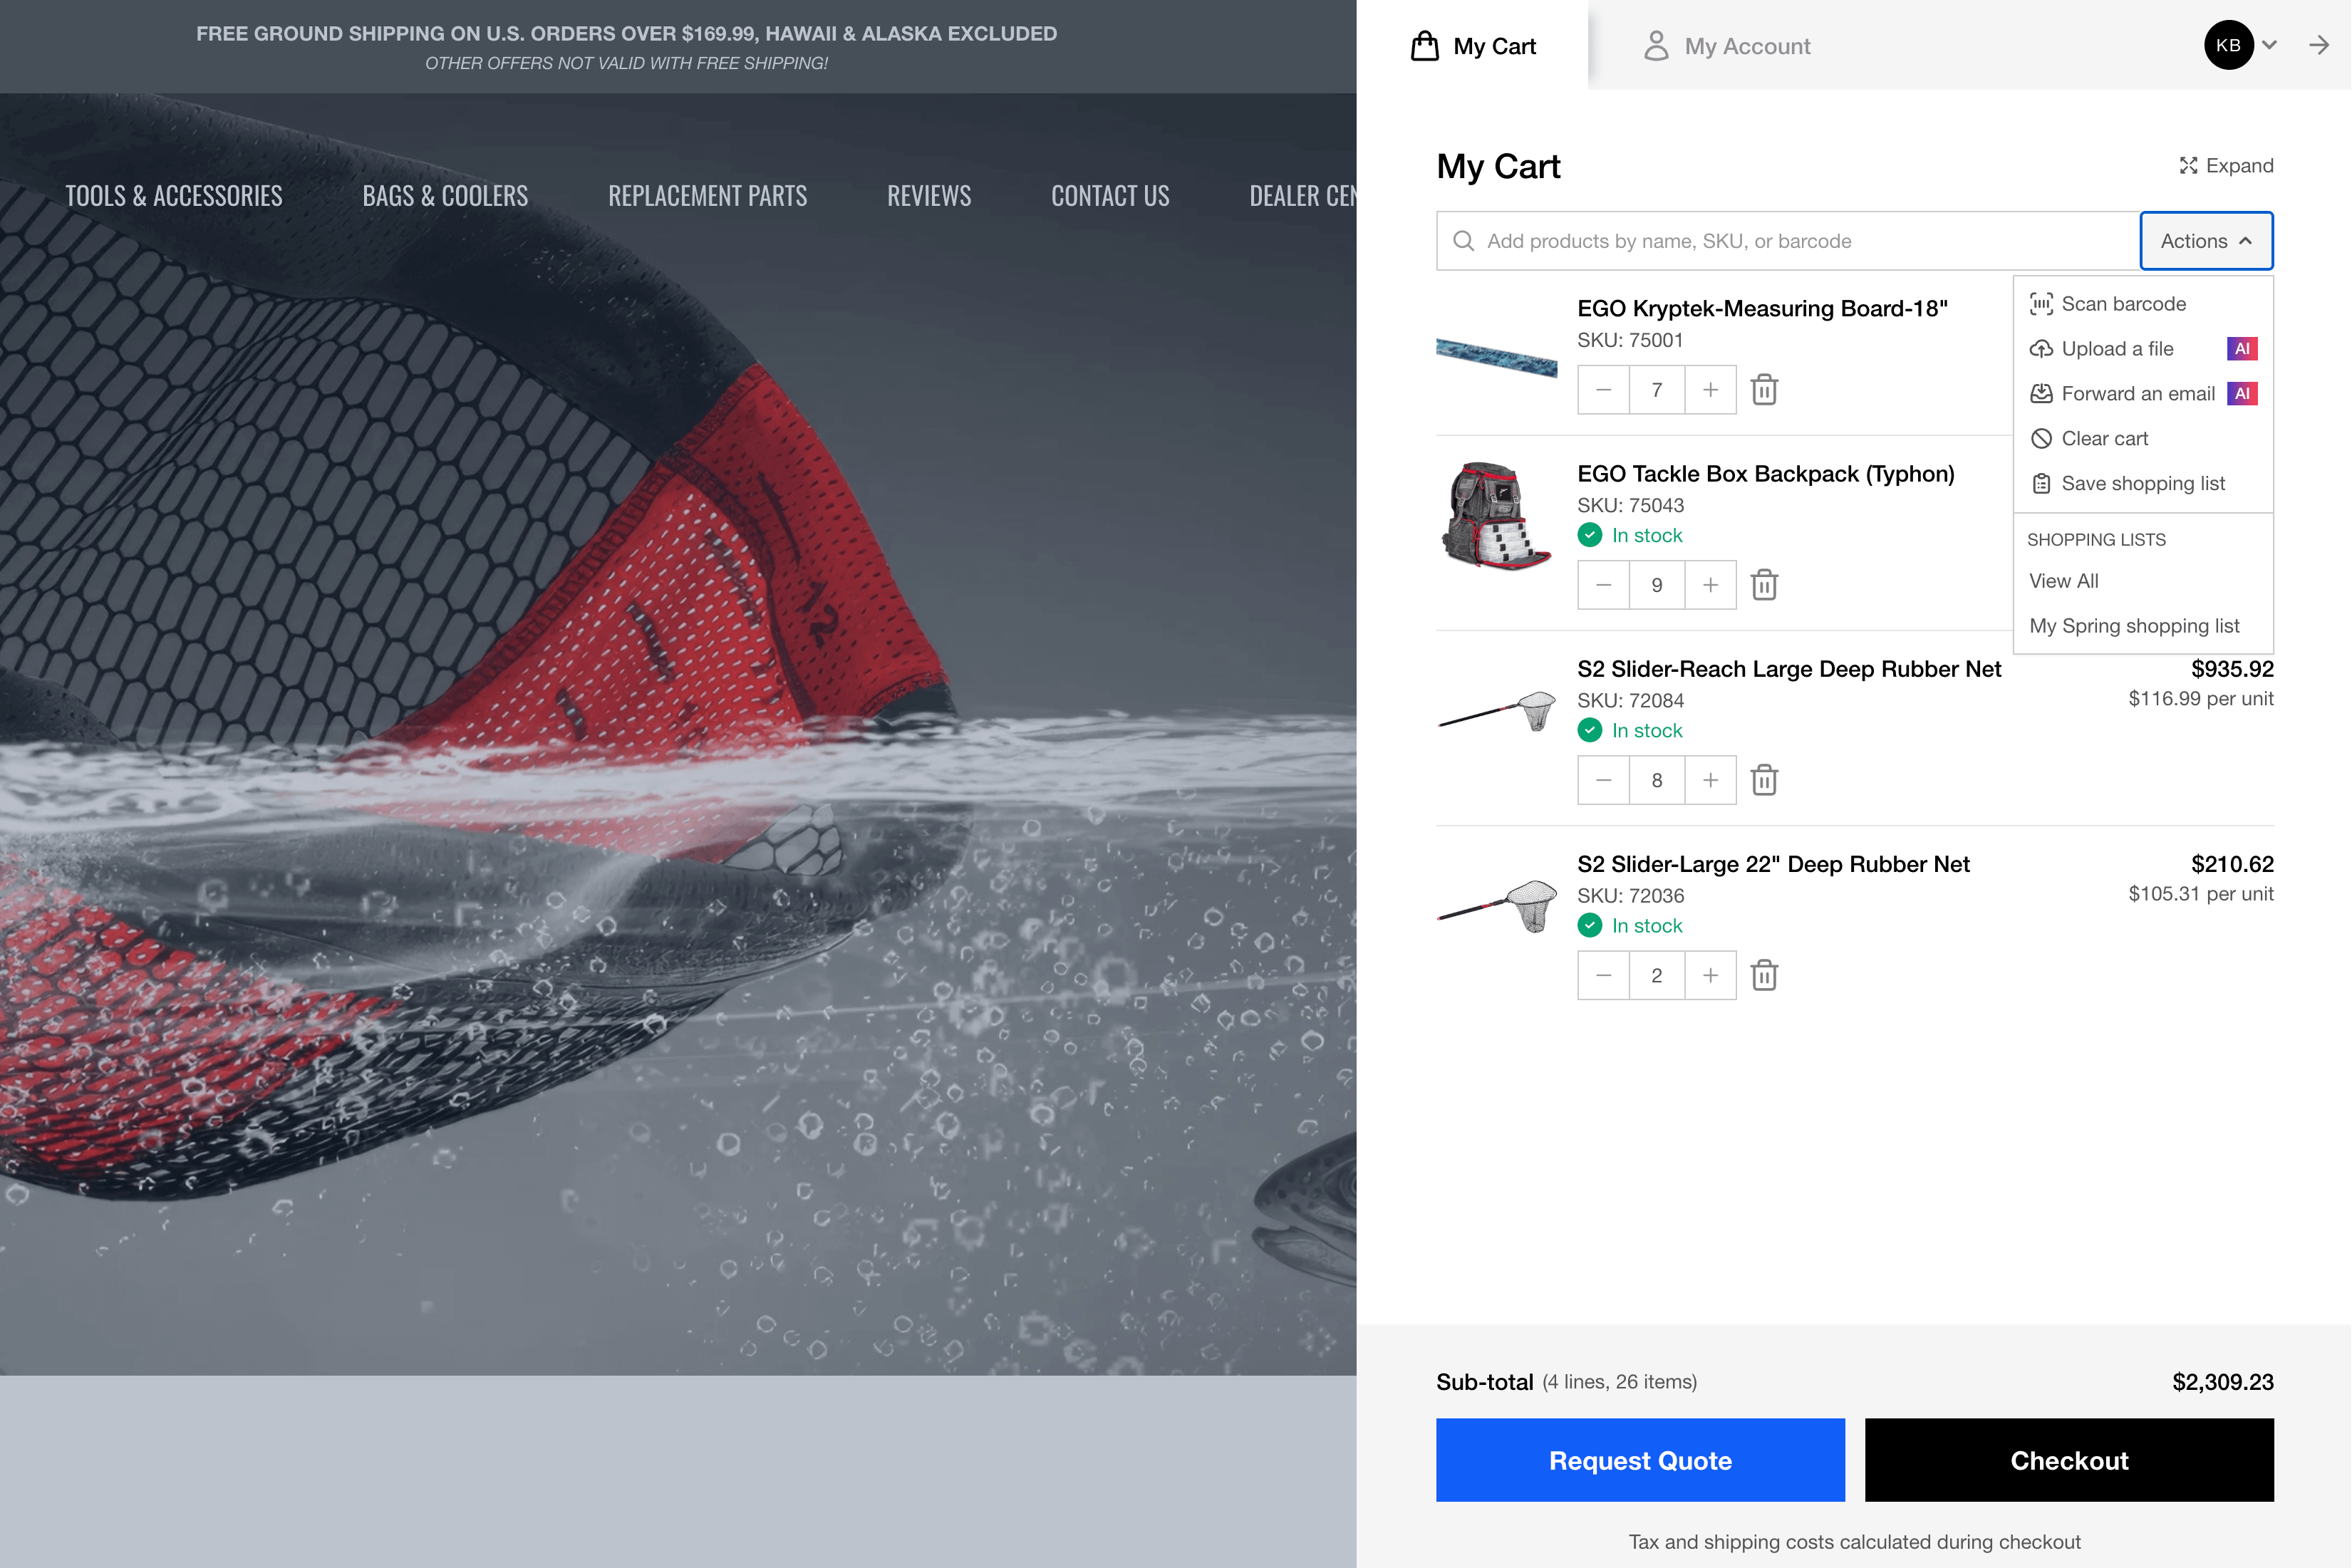The height and width of the screenshot is (1568, 2352).
Task: Click the arrow icon to collapse cart panel
Action: coord(2318,45)
